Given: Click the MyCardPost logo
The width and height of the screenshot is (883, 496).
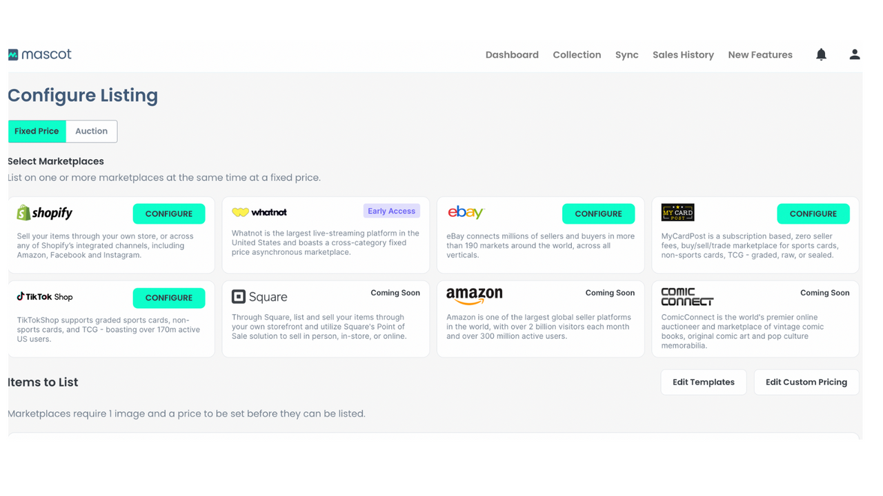Looking at the screenshot, I should tap(677, 212).
